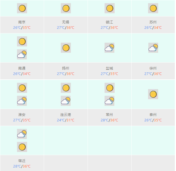This screenshot has height=171, width=176.
Task: Click the sun icon at top of 淮安 cell
Action: 22,88
